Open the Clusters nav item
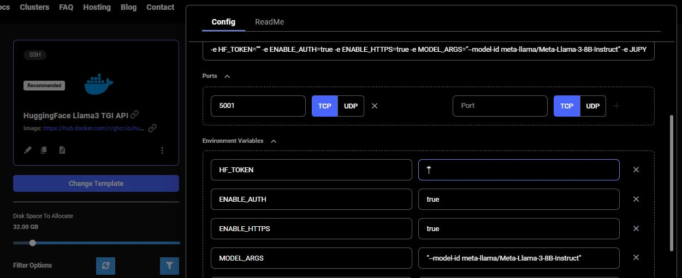Image resolution: width=682 pixels, height=278 pixels. tap(34, 7)
